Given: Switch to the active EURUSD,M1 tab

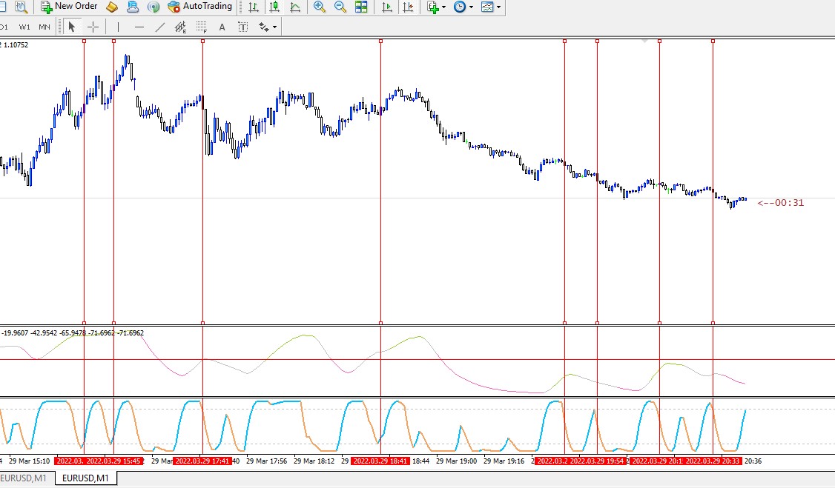Looking at the screenshot, I should [85, 478].
